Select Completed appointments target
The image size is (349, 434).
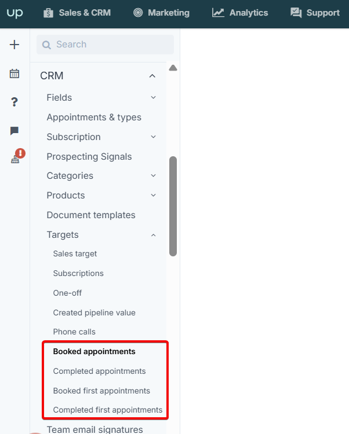(99, 371)
